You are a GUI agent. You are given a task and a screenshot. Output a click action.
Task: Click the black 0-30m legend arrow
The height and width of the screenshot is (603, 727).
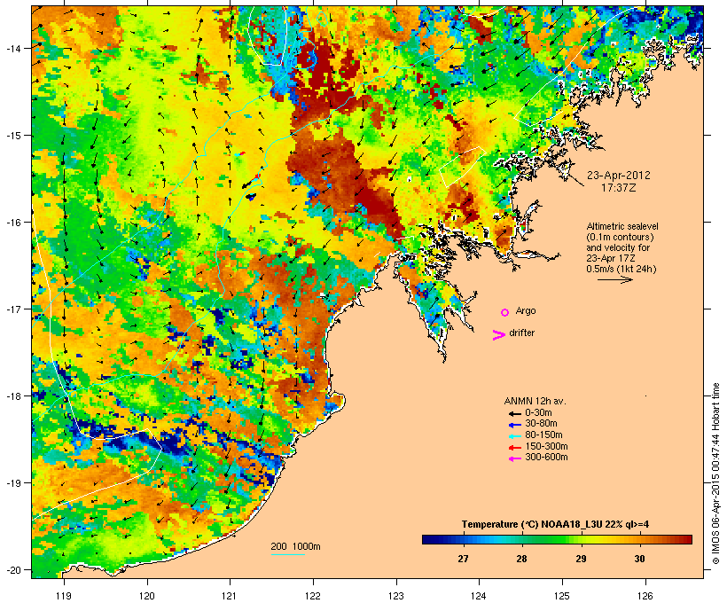[x=515, y=413]
